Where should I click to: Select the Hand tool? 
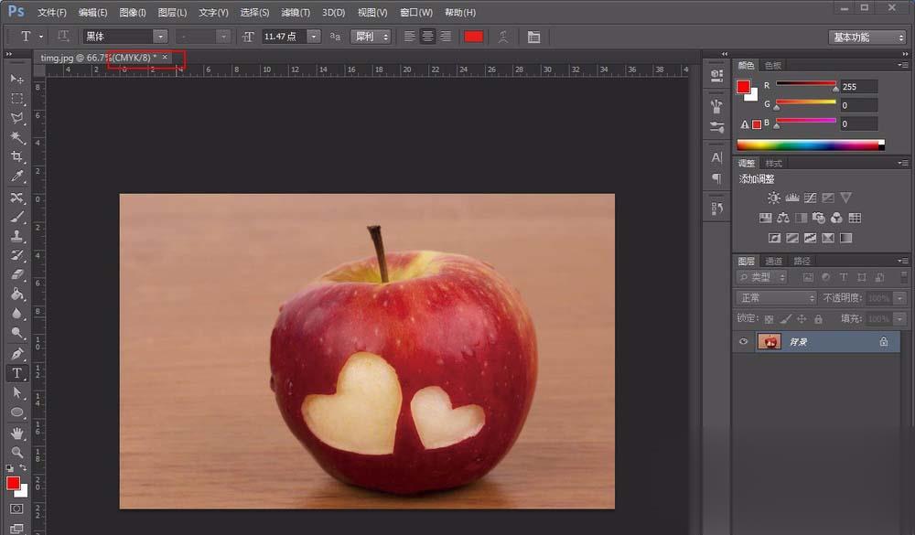(x=16, y=433)
